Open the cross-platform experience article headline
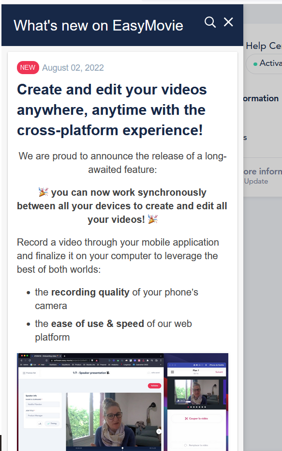Image resolution: width=282 pixels, height=451 pixels. 112,110
